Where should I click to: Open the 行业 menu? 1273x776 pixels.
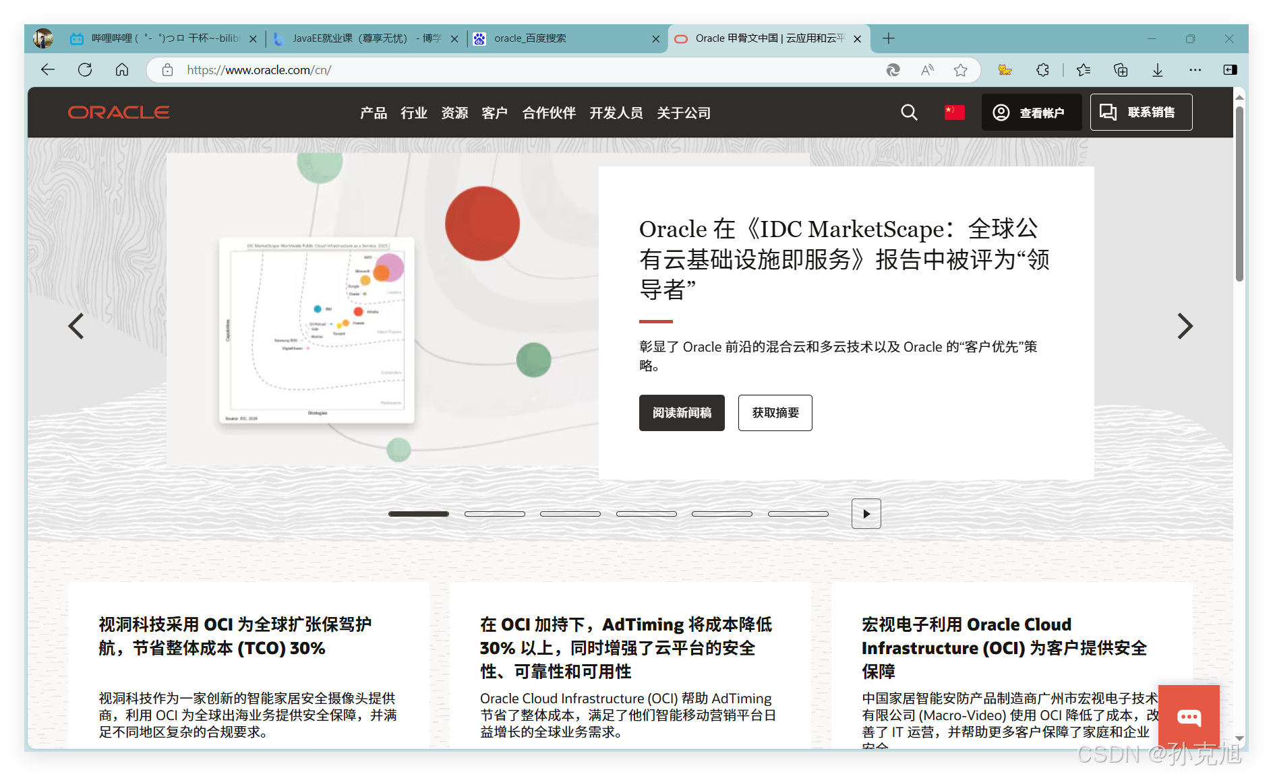coord(414,113)
